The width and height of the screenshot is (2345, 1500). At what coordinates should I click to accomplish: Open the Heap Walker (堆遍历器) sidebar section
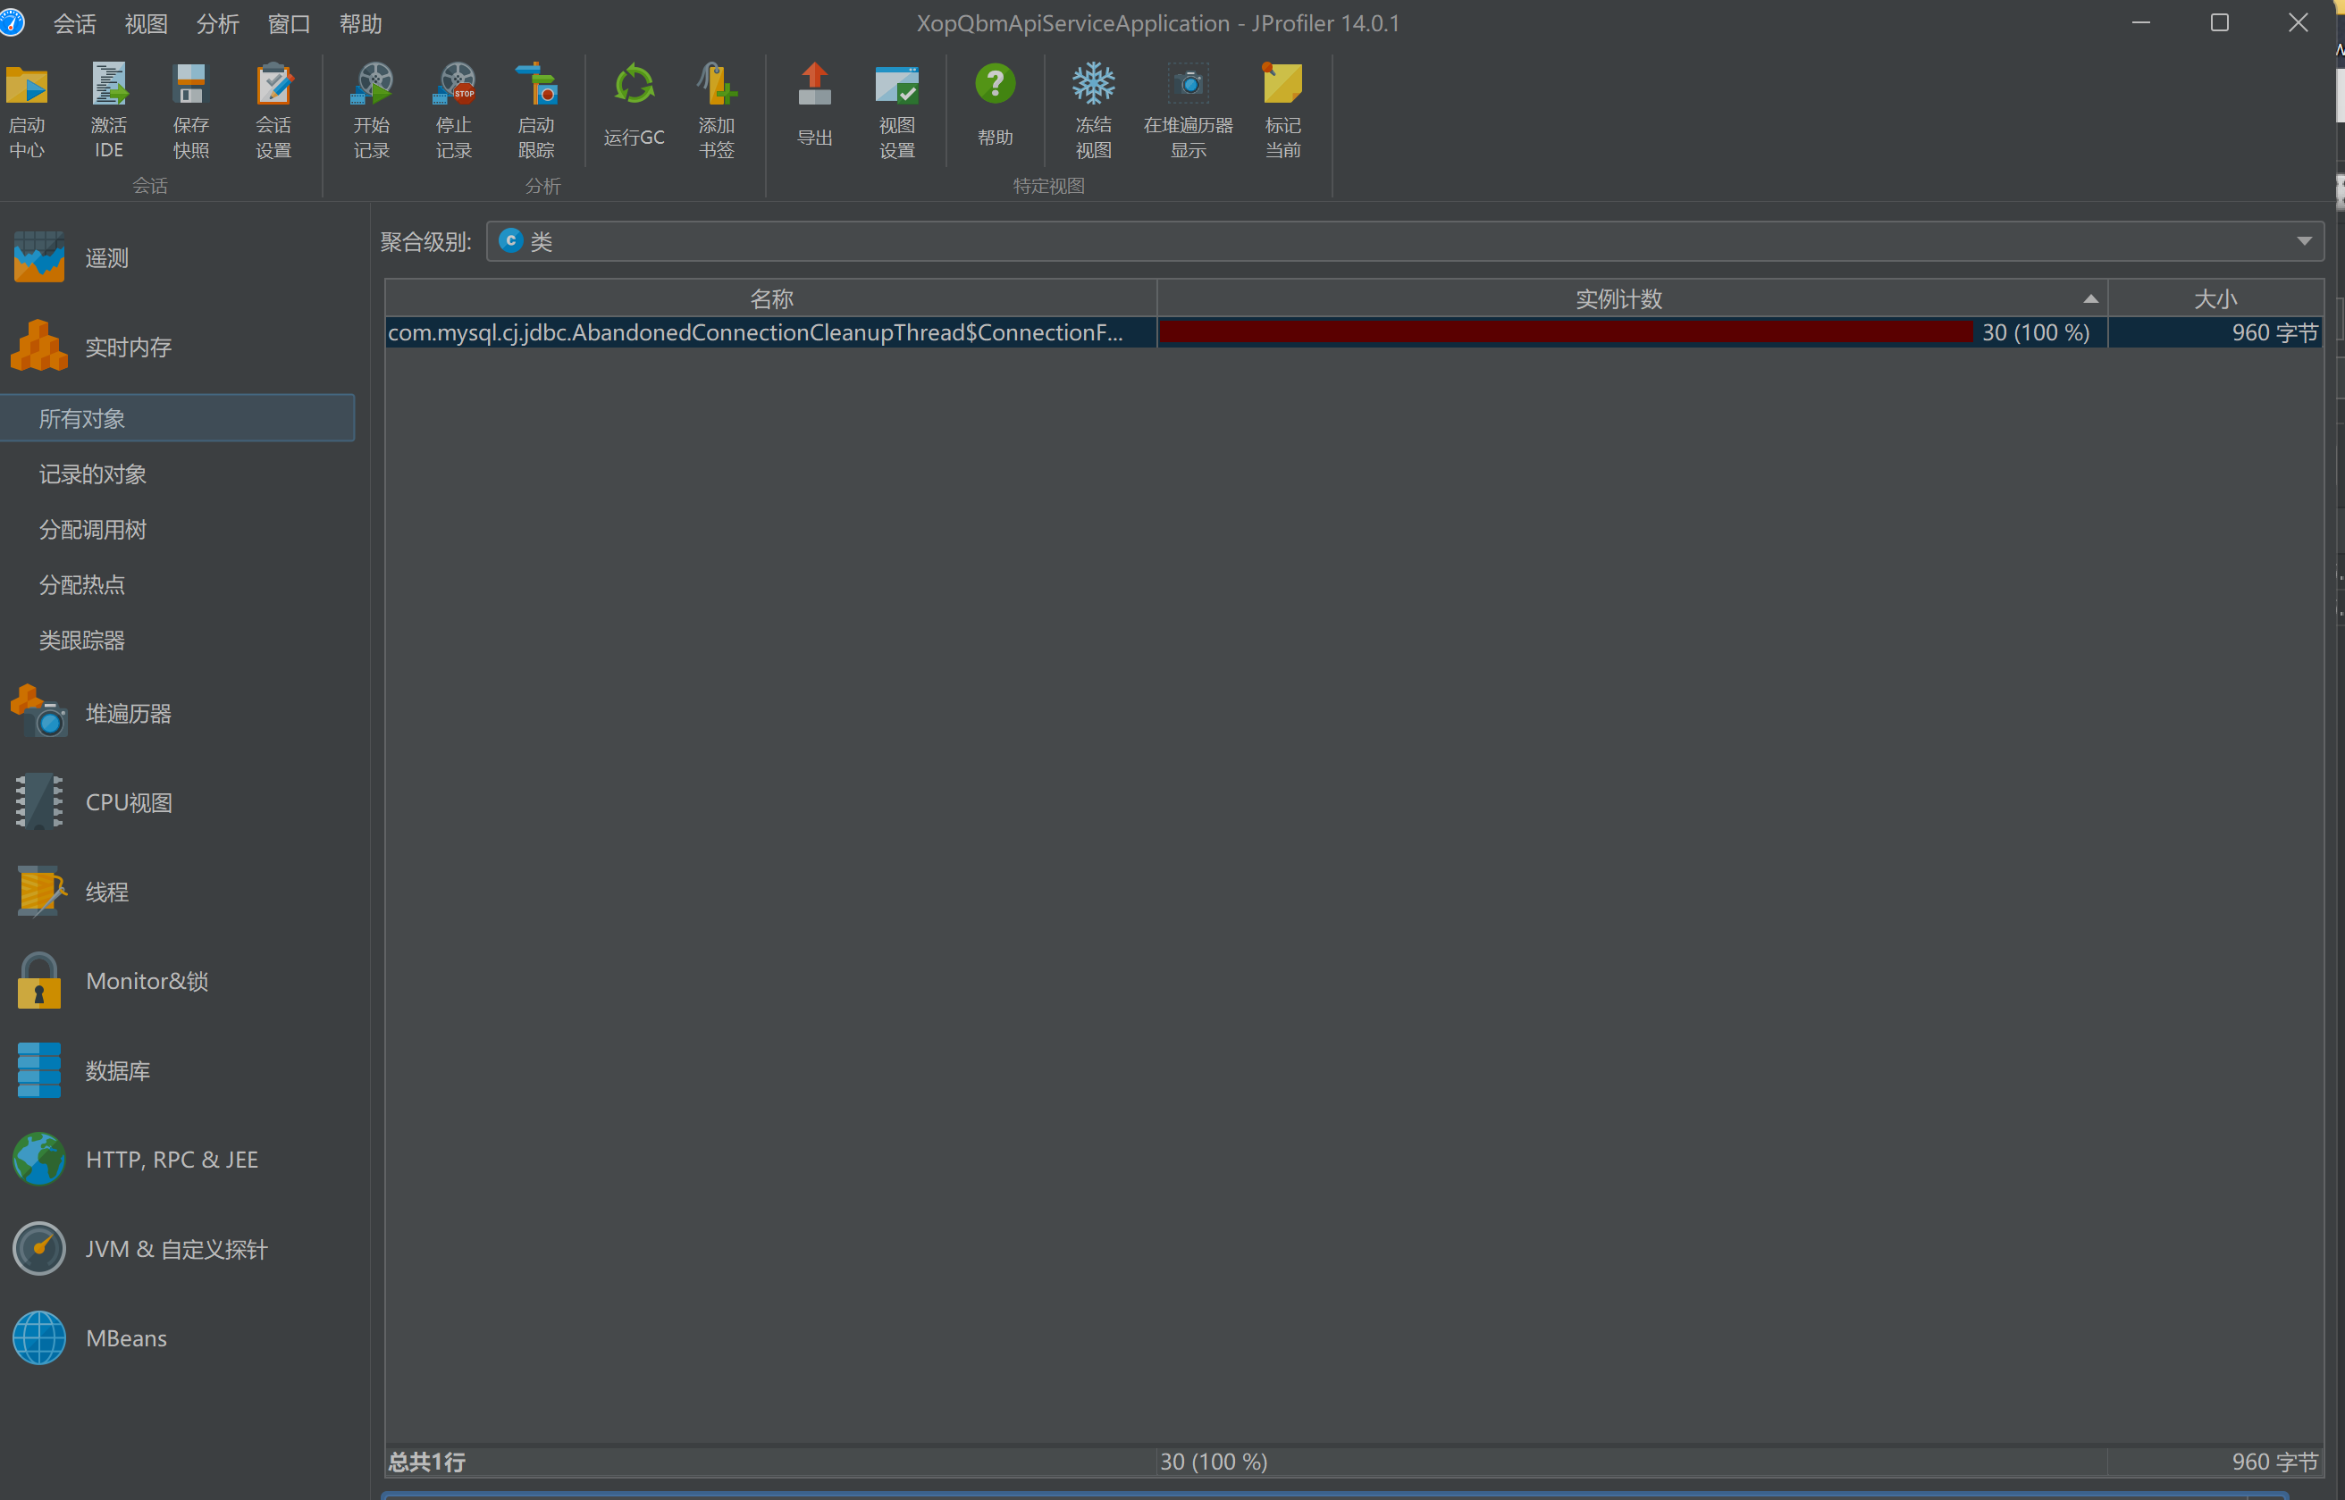click(127, 714)
